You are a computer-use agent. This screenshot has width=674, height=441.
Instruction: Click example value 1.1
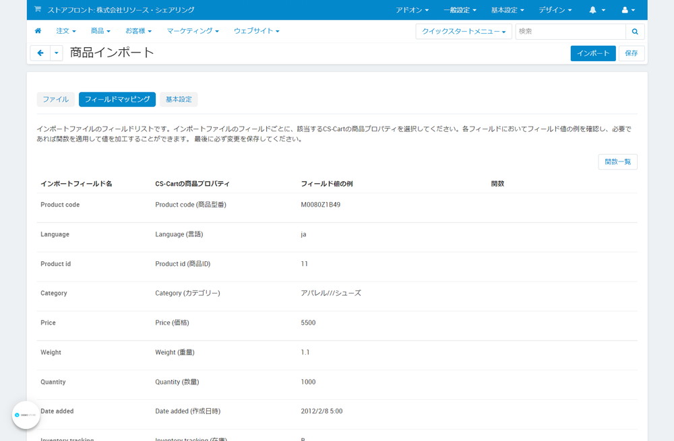point(305,353)
